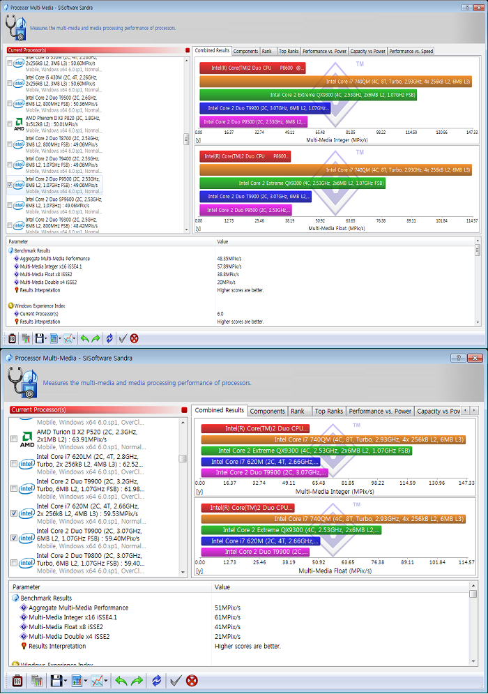The width and height of the screenshot is (488, 694).
Task: Click magenta Core 2 Duo P9500 bar in top Float chart
Action: pyautogui.click(x=245, y=210)
